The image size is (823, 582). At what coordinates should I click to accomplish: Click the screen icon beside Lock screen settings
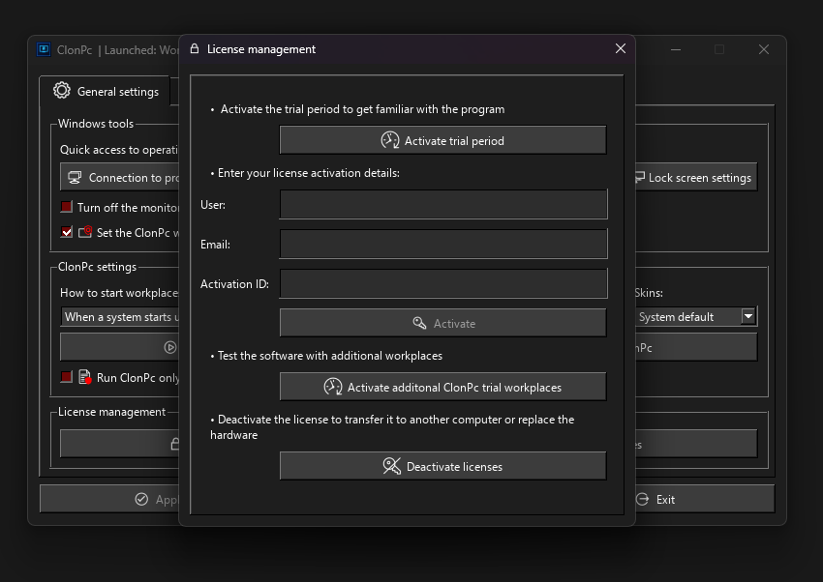click(x=639, y=177)
